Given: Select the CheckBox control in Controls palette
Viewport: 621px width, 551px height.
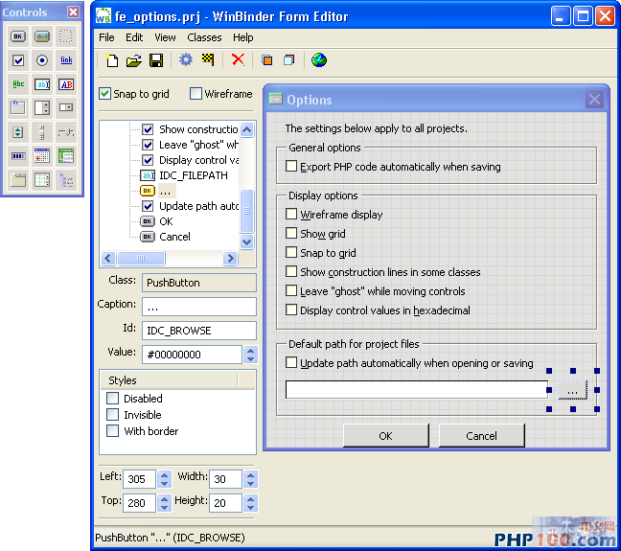Looking at the screenshot, I should click(x=18, y=60).
